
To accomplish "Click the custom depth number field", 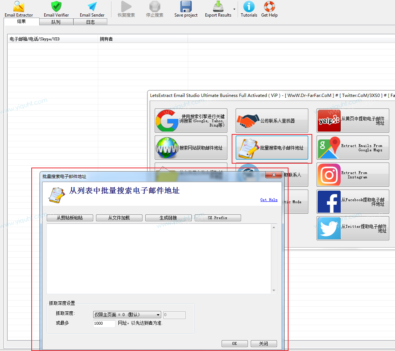I will point(174,315).
